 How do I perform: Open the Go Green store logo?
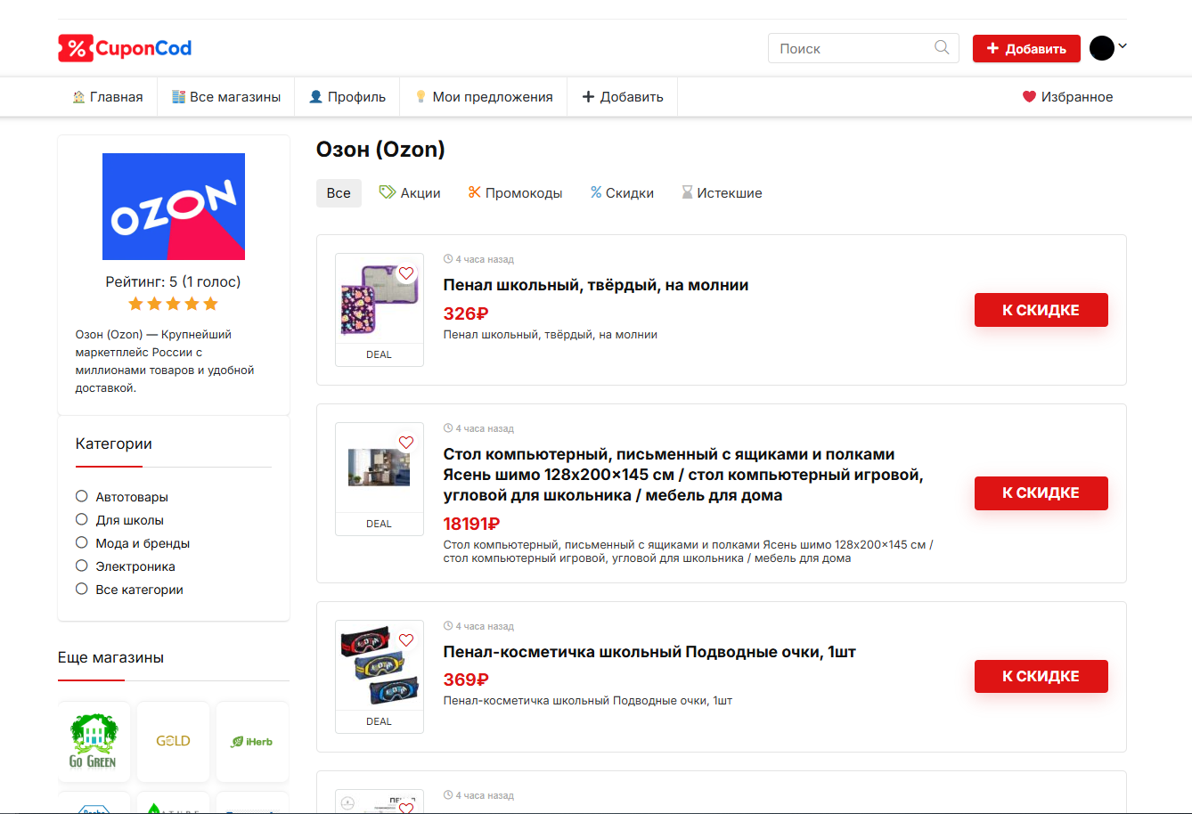[x=94, y=741]
